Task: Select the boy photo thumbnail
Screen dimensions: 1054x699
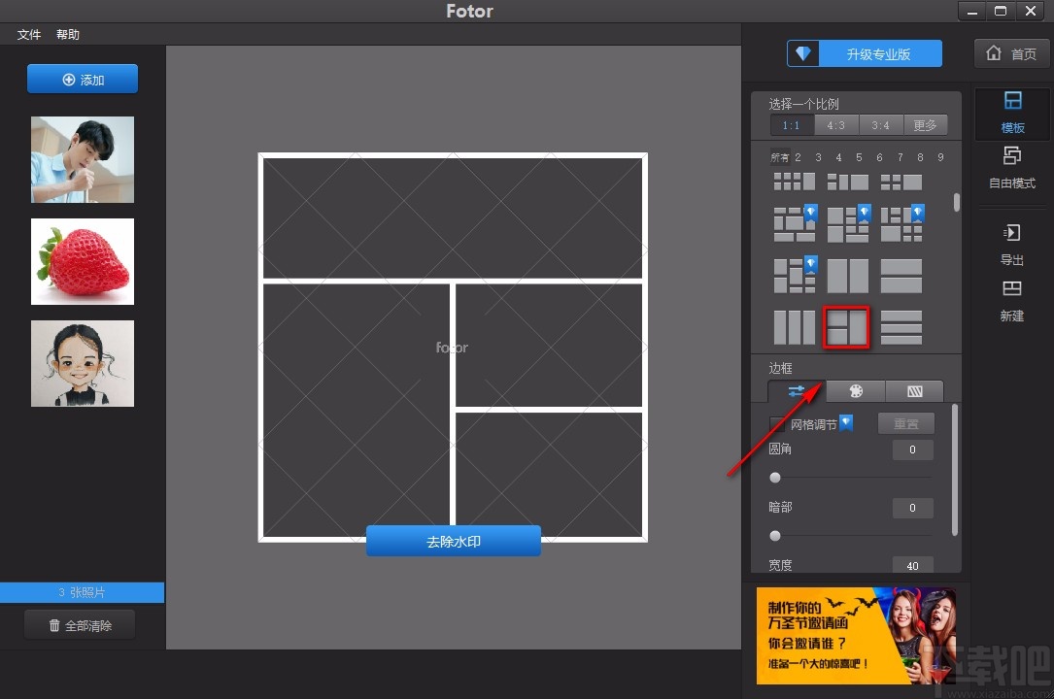Action: tap(83, 160)
